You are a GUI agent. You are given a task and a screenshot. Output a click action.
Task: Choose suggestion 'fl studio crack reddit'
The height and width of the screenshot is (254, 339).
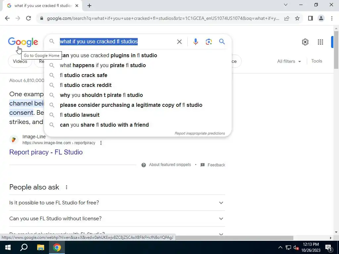[138, 85]
